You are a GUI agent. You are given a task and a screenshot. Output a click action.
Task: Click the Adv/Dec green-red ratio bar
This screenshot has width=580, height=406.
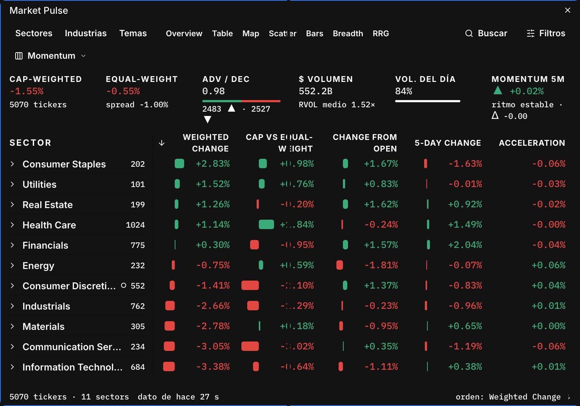[241, 101]
